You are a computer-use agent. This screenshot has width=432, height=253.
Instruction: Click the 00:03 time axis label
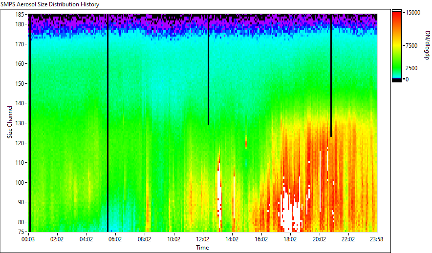(28, 239)
